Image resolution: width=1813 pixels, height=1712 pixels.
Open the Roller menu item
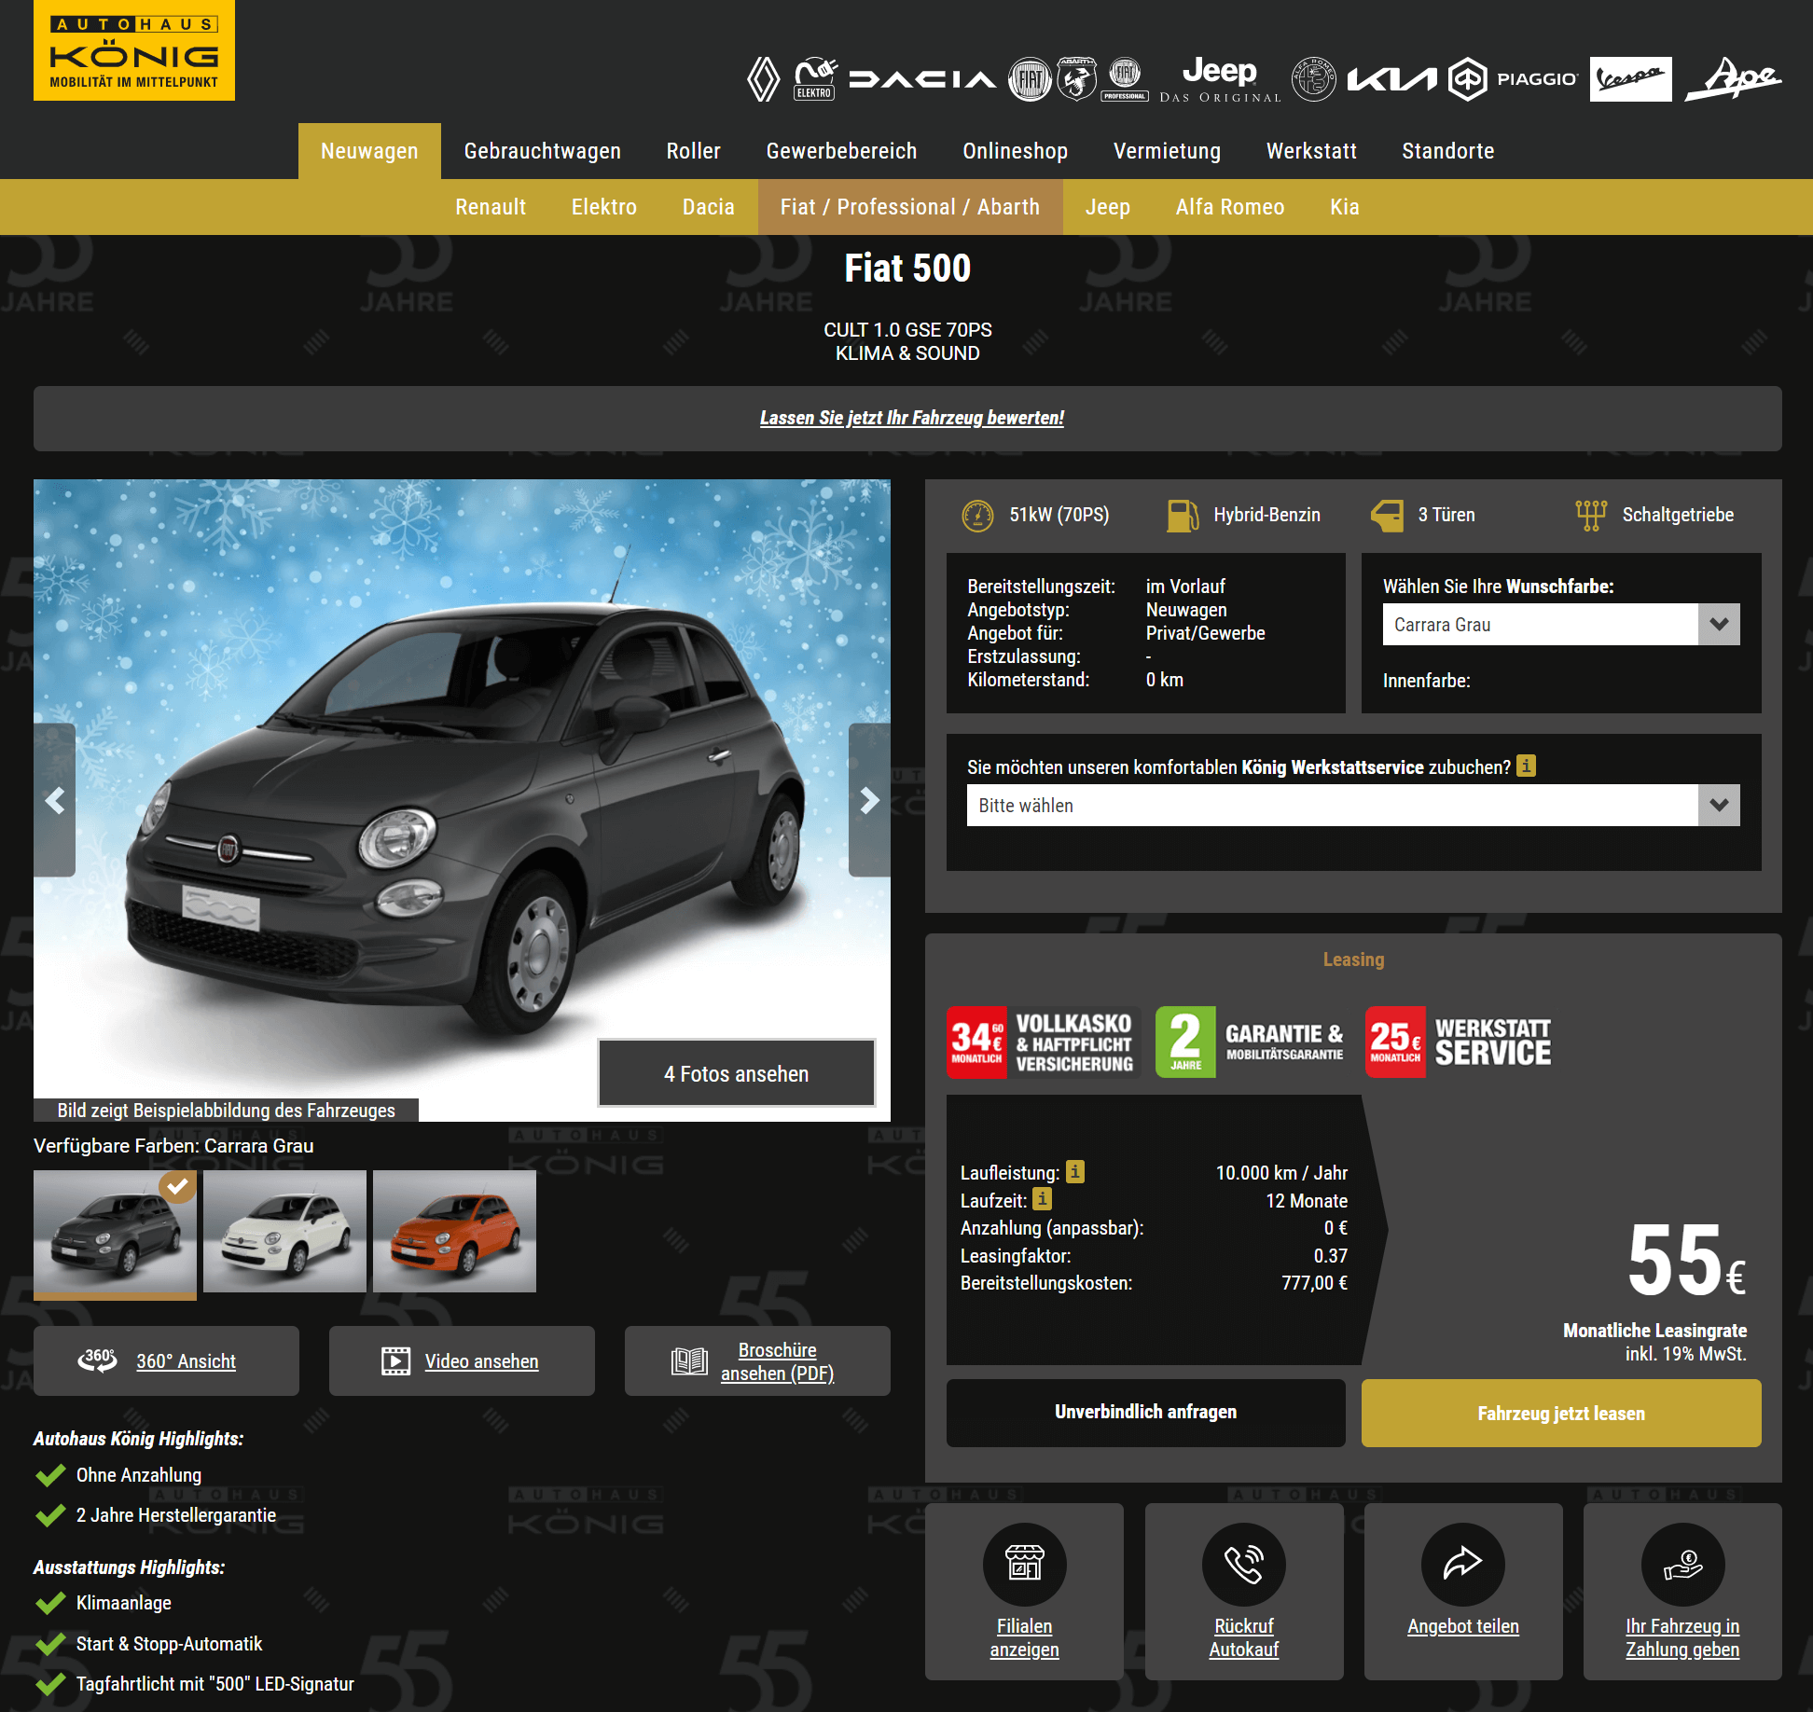point(693,151)
